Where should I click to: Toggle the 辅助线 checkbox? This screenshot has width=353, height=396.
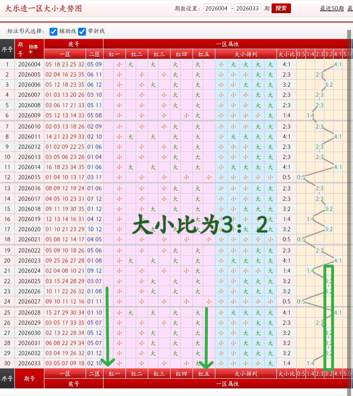click(x=54, y=31)
